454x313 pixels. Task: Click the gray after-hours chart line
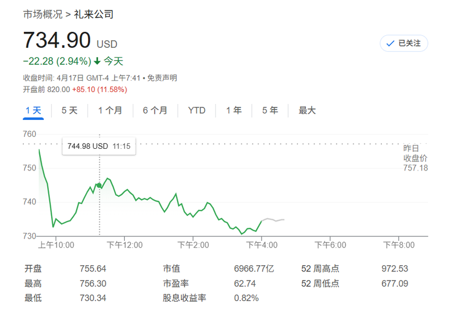[273, 220]
